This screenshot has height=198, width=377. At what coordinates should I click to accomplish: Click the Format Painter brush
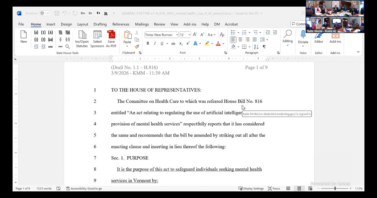pyautogui.click(x=137, y=47)
